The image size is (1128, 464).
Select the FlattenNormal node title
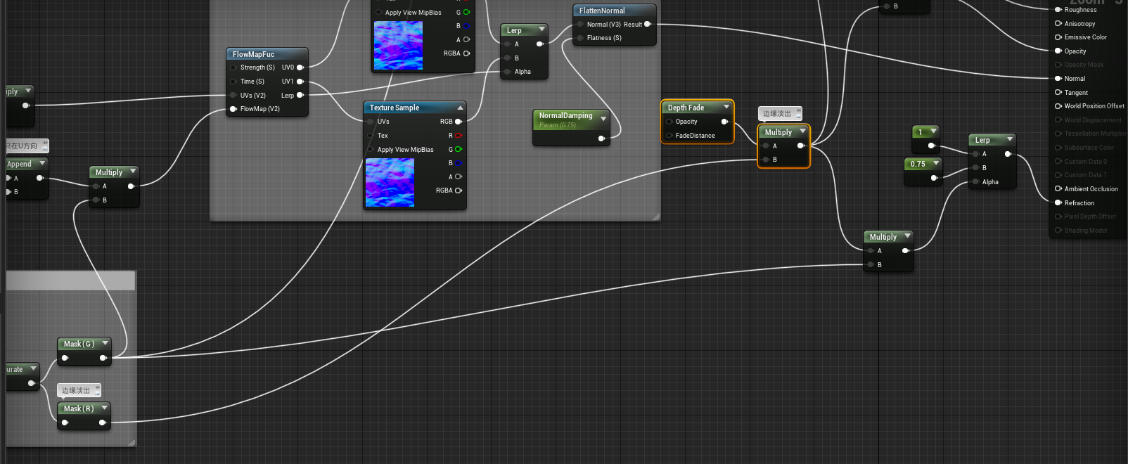coord(602,11)
